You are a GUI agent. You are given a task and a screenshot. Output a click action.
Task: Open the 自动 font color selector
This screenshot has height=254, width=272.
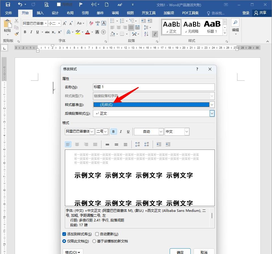click(161, 131)
